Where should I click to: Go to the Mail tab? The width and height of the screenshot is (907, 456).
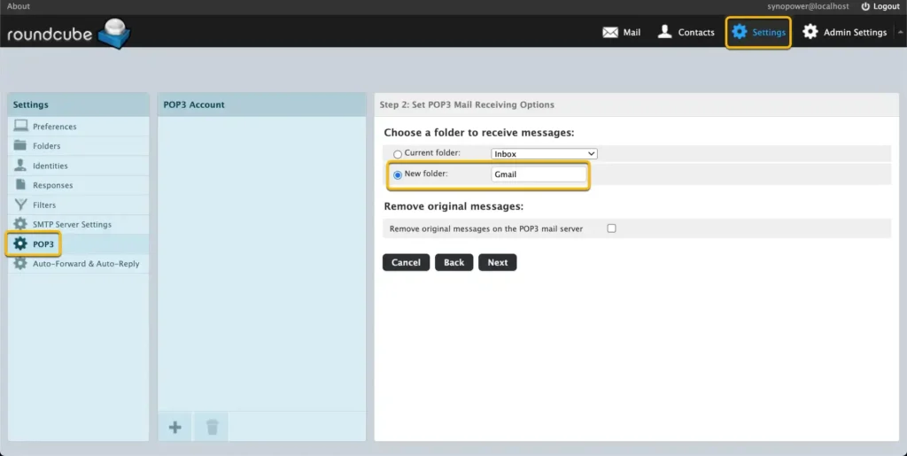pyautogui.click(x=621, y=33)
